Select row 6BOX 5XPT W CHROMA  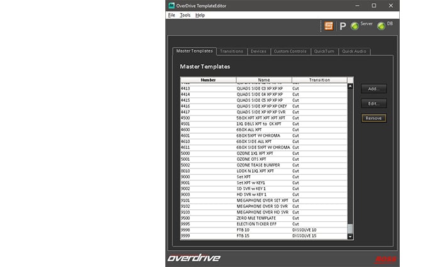(264, 136)
